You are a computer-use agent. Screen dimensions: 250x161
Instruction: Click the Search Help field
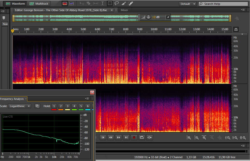click(x=223, y=4)
